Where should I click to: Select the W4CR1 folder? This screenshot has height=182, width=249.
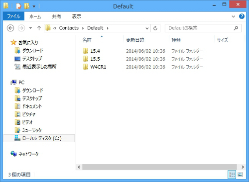coord(95,67)
